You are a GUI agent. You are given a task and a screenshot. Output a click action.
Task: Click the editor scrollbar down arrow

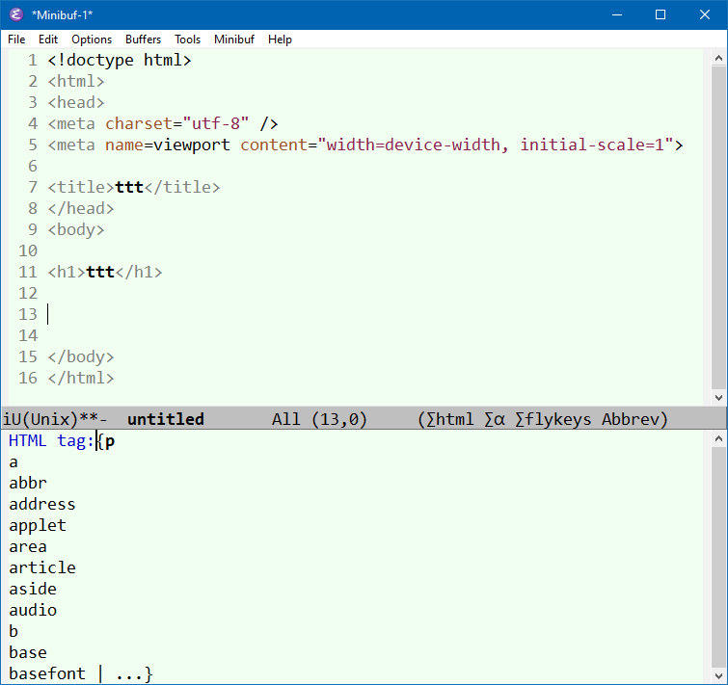718,398
